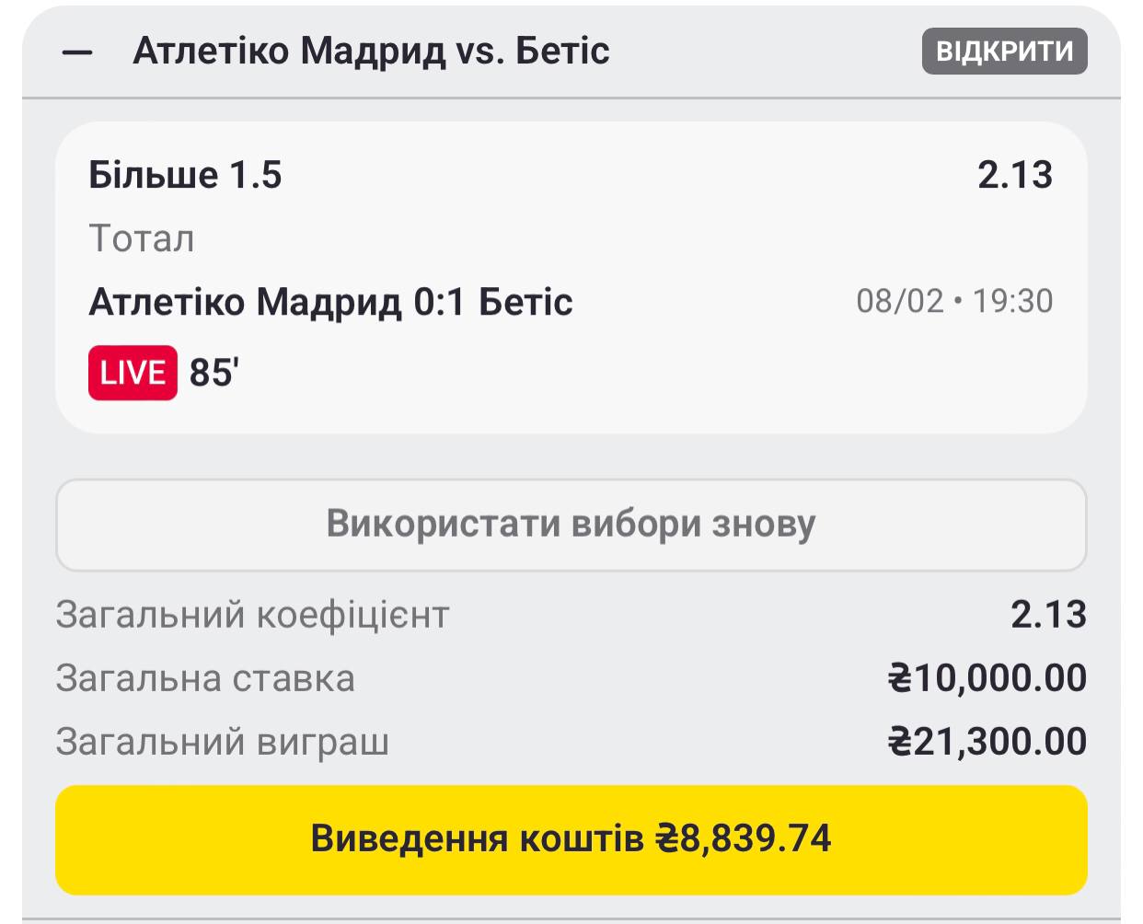This screenshot has height=924, width=1143.
Task: Click empty header bar space beside the title
Action: pos(764,52)
